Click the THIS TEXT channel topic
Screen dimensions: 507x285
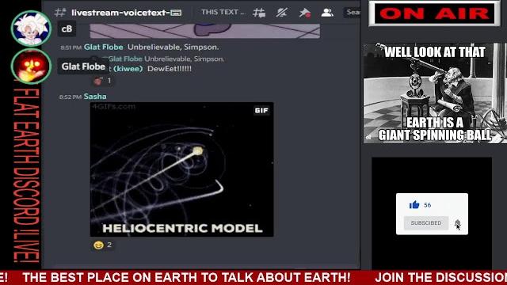coord(223,13)
